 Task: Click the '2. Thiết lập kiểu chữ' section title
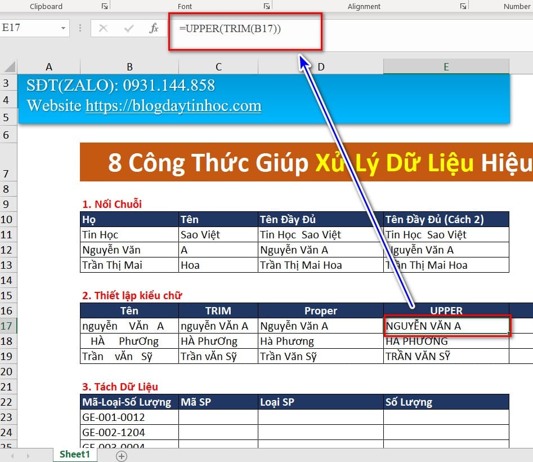(132, 296)
